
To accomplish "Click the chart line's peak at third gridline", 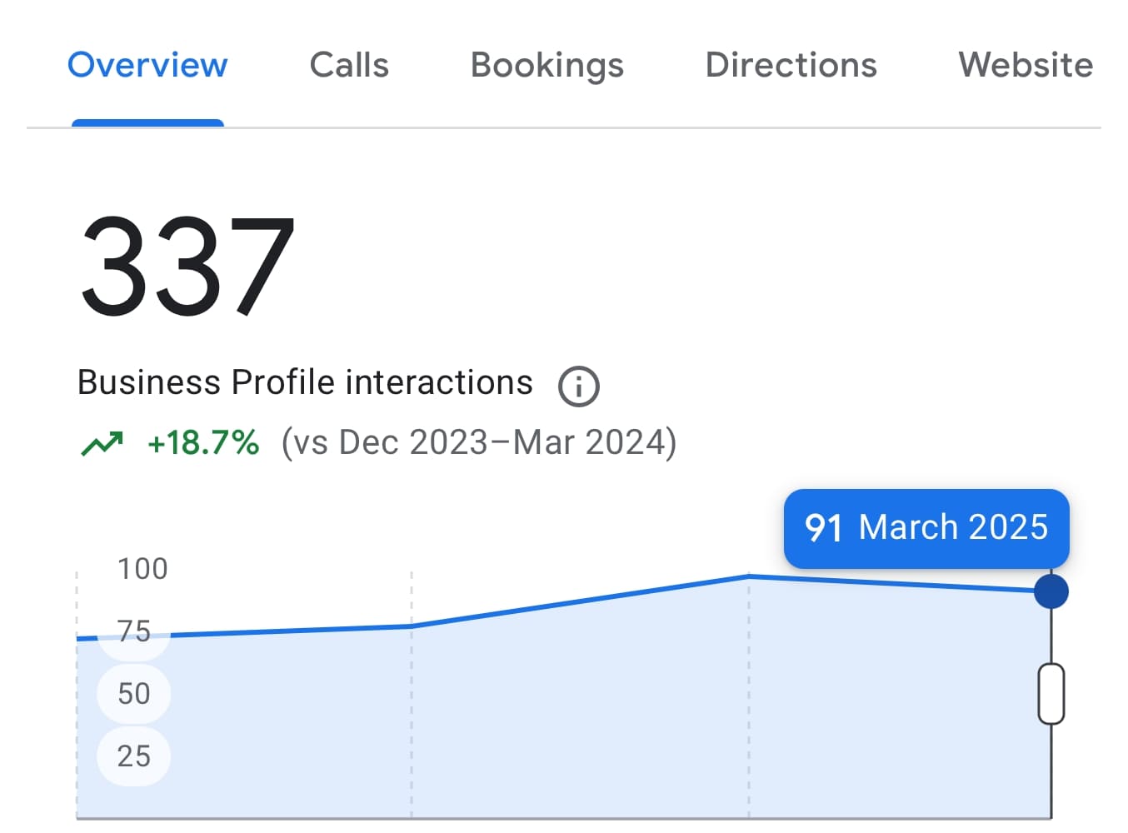I will point(748,576).
